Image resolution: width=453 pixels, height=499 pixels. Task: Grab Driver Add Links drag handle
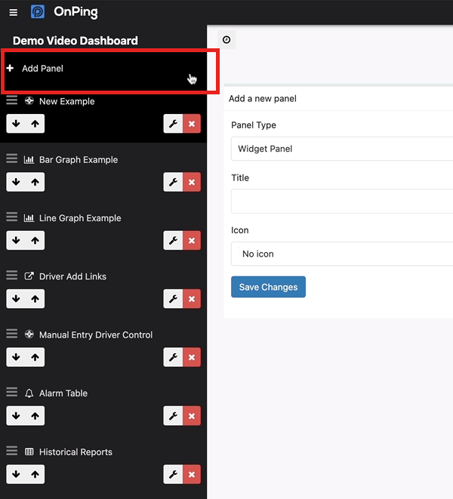coord(12,275)
